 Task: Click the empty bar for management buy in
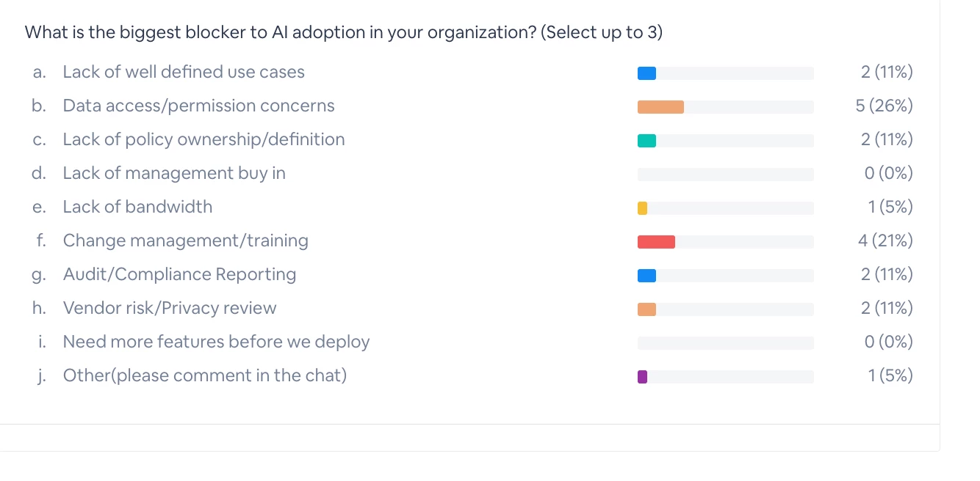click(725, 175)
